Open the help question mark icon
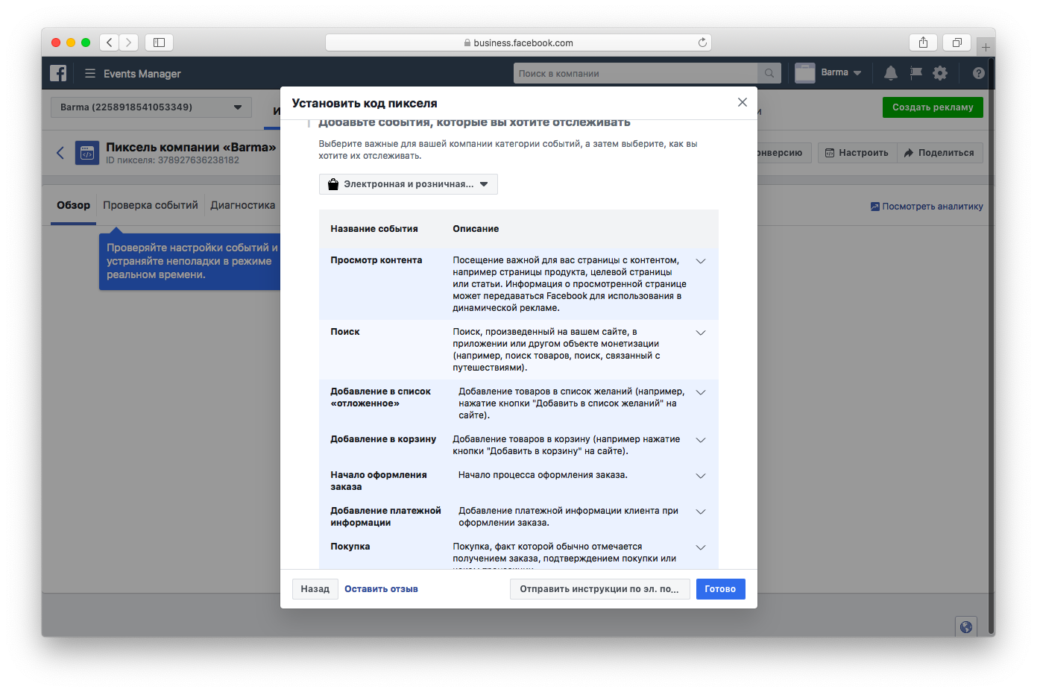Viewport: 1037px width, 692px height. (979, 73)
